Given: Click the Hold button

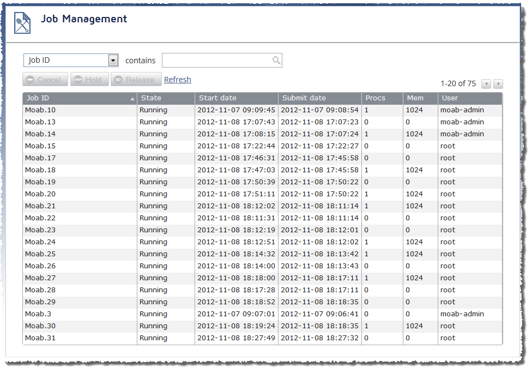Looking at the screenshot, I should point(89,80).
